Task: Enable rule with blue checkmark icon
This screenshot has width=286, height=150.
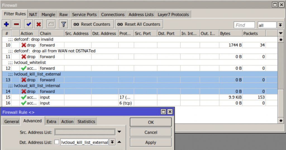Action: point(28,24)
